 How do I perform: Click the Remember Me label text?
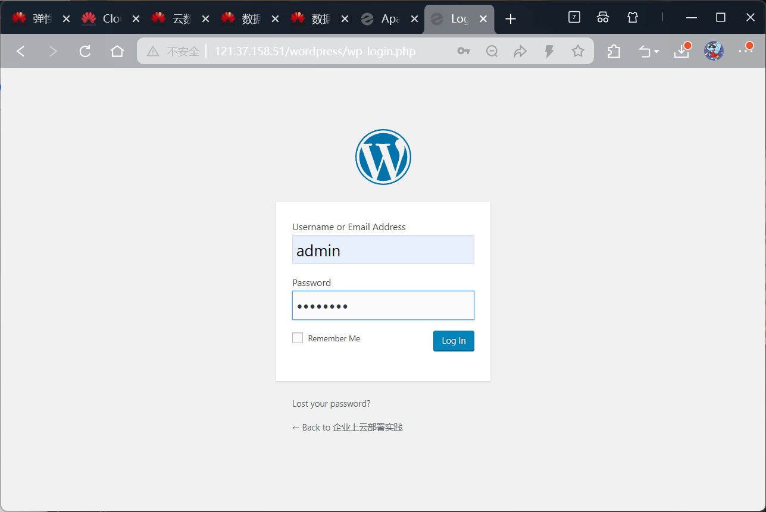coord(334,338)
